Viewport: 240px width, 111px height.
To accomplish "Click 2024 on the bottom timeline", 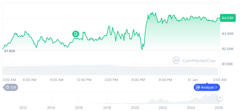I will pos(191,107).
